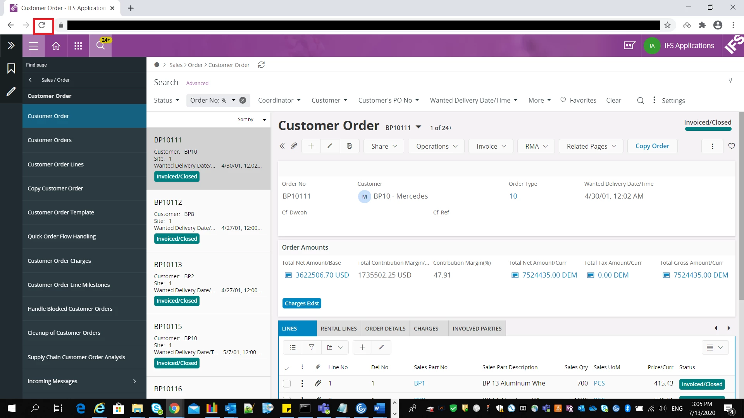Open sales part link BP1
This screenshot has height=418, width=744.
pyautogui.click(x=419, y=383)
